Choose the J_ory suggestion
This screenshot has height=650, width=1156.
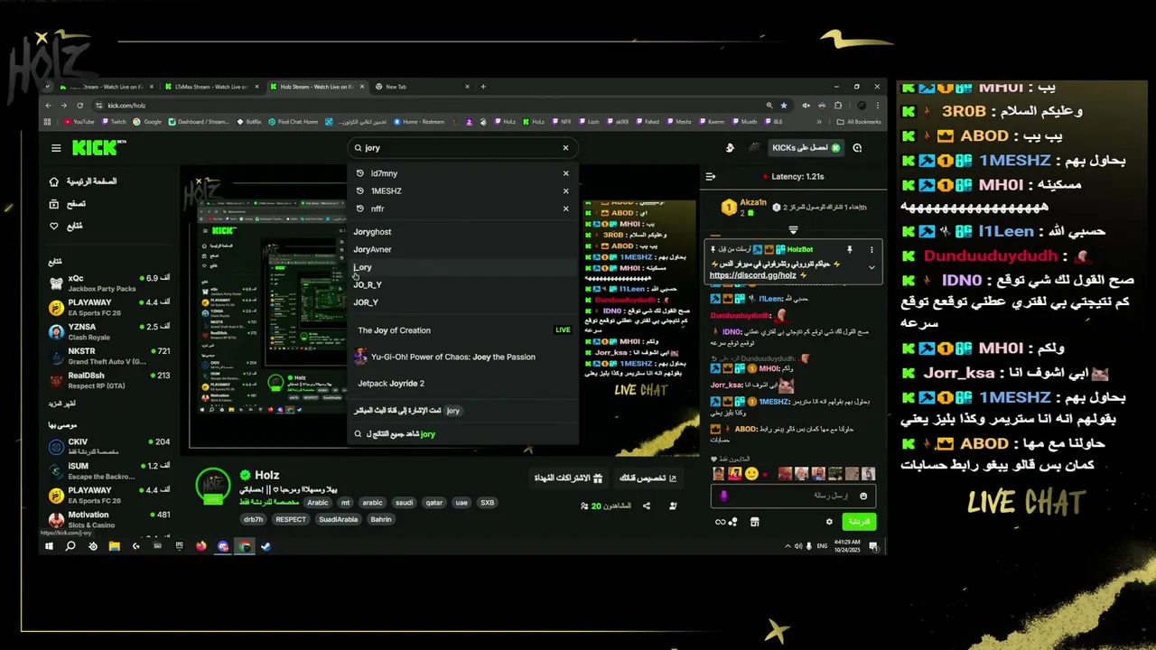tap(462, 267)
